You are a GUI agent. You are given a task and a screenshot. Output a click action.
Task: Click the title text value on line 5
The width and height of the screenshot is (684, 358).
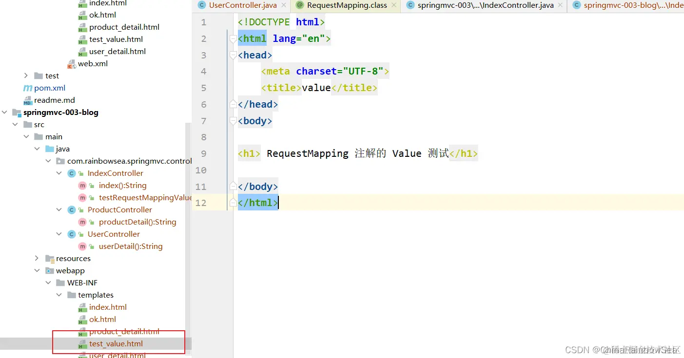316,88
